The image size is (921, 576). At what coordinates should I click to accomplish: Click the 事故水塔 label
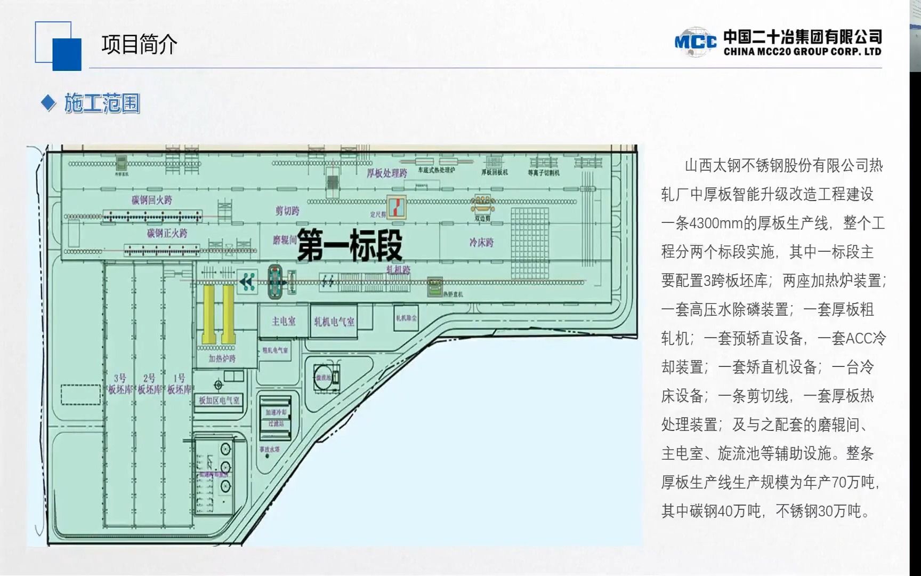click(x=269, y=450)
